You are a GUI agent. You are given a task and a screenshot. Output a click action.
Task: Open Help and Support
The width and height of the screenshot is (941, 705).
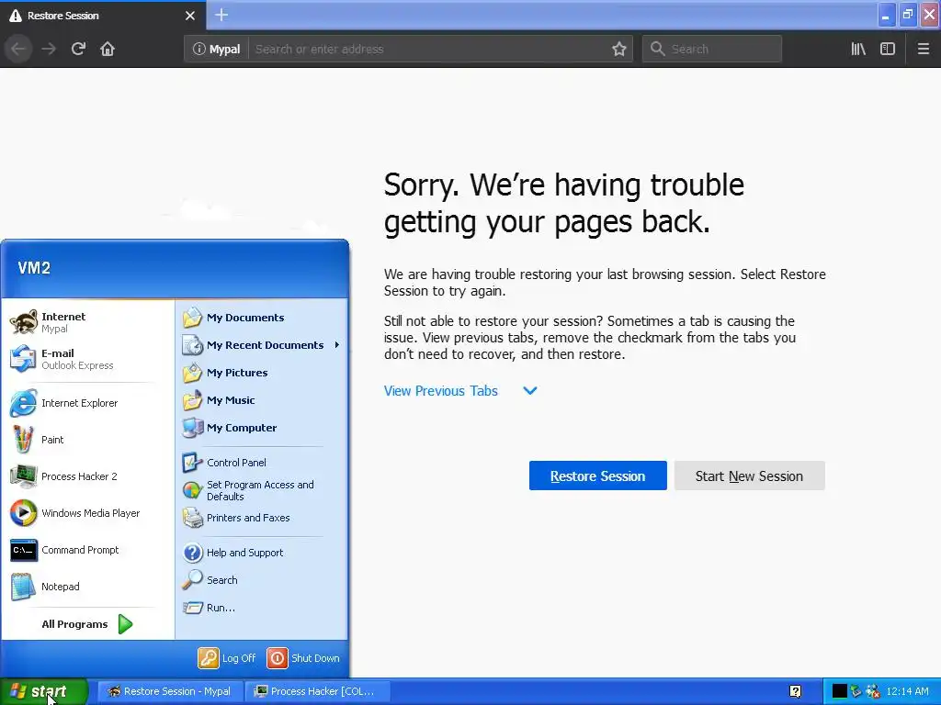[x=261, y=553]
